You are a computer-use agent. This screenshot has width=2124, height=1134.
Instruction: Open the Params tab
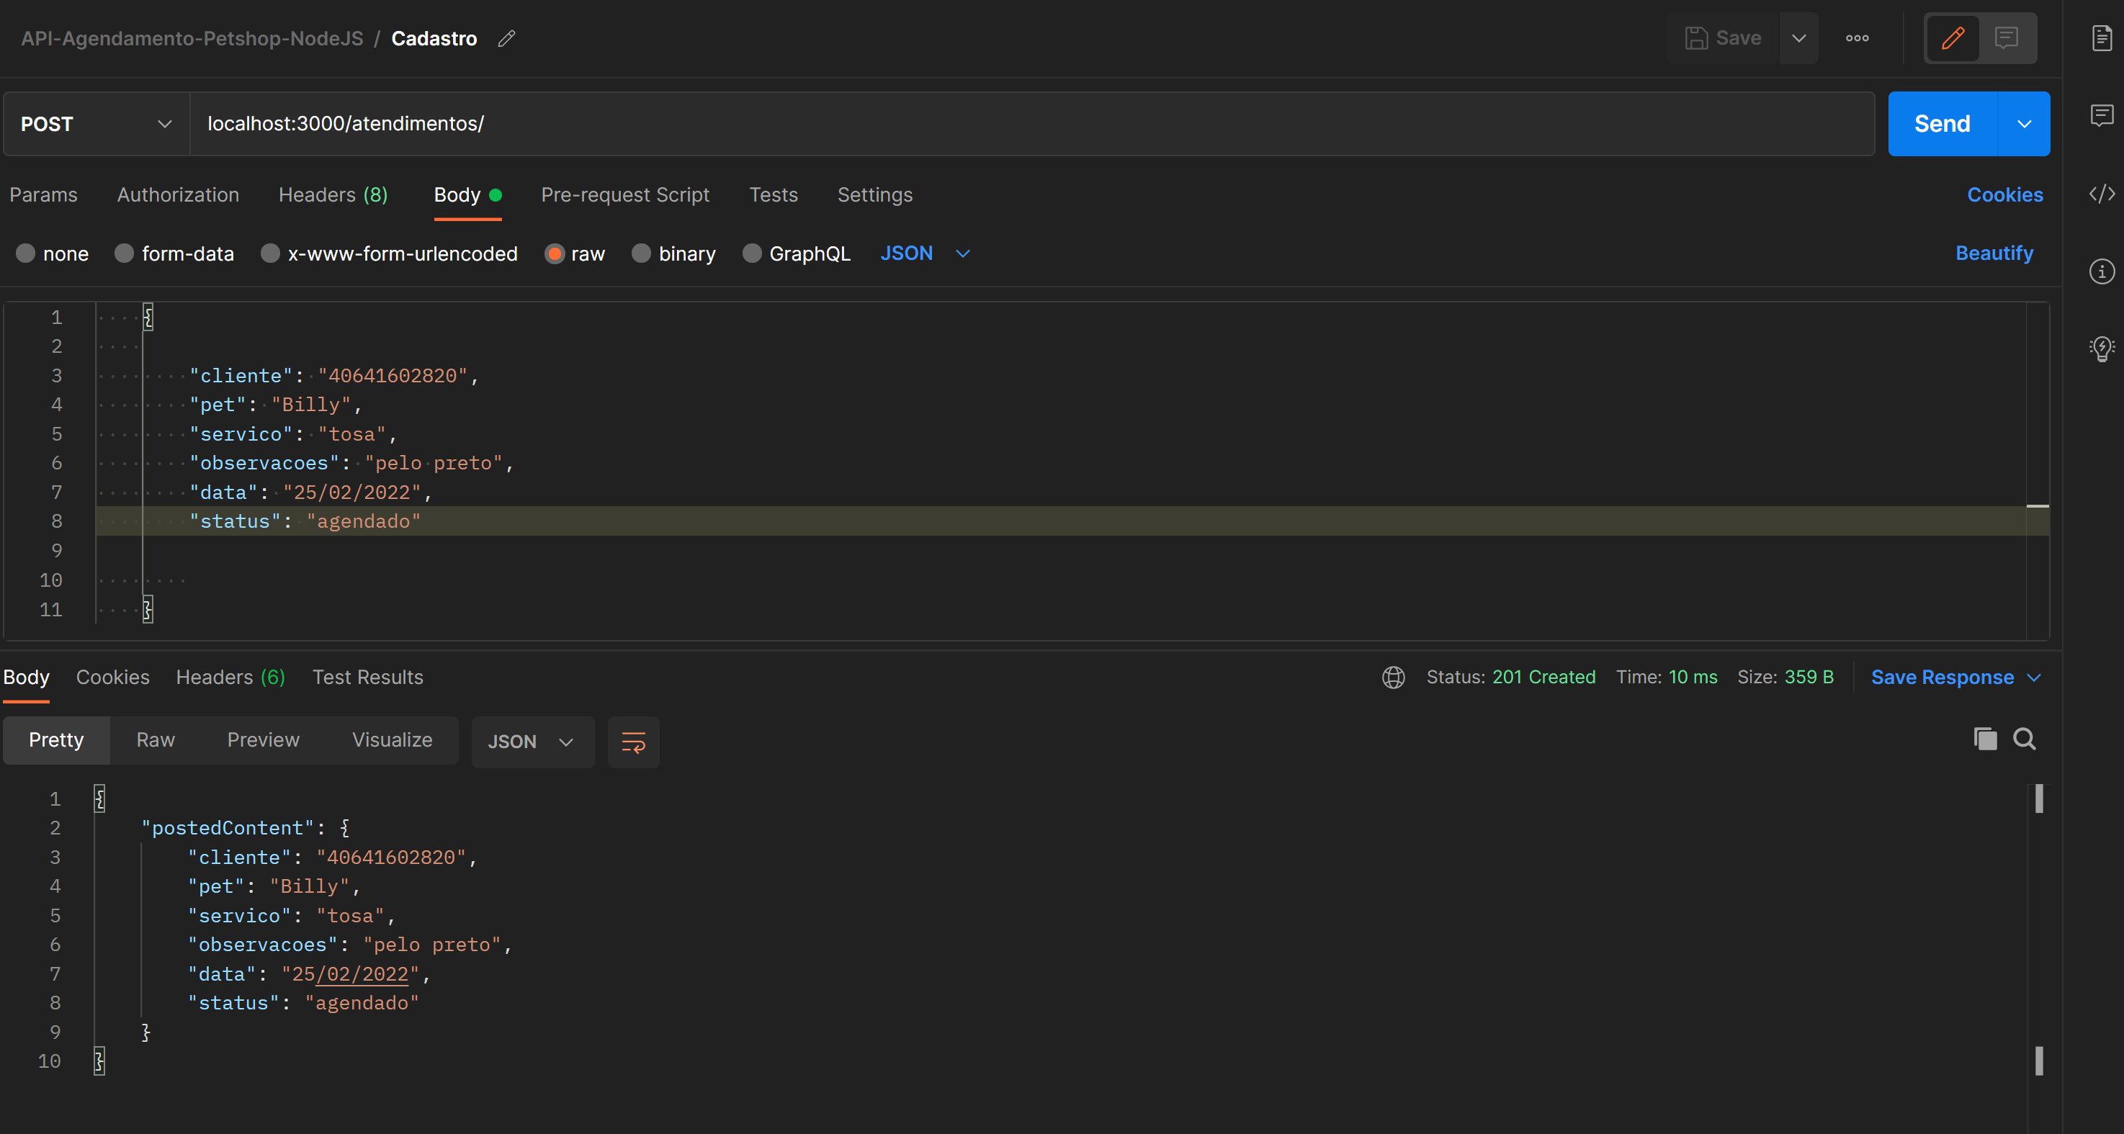point(43,194)
